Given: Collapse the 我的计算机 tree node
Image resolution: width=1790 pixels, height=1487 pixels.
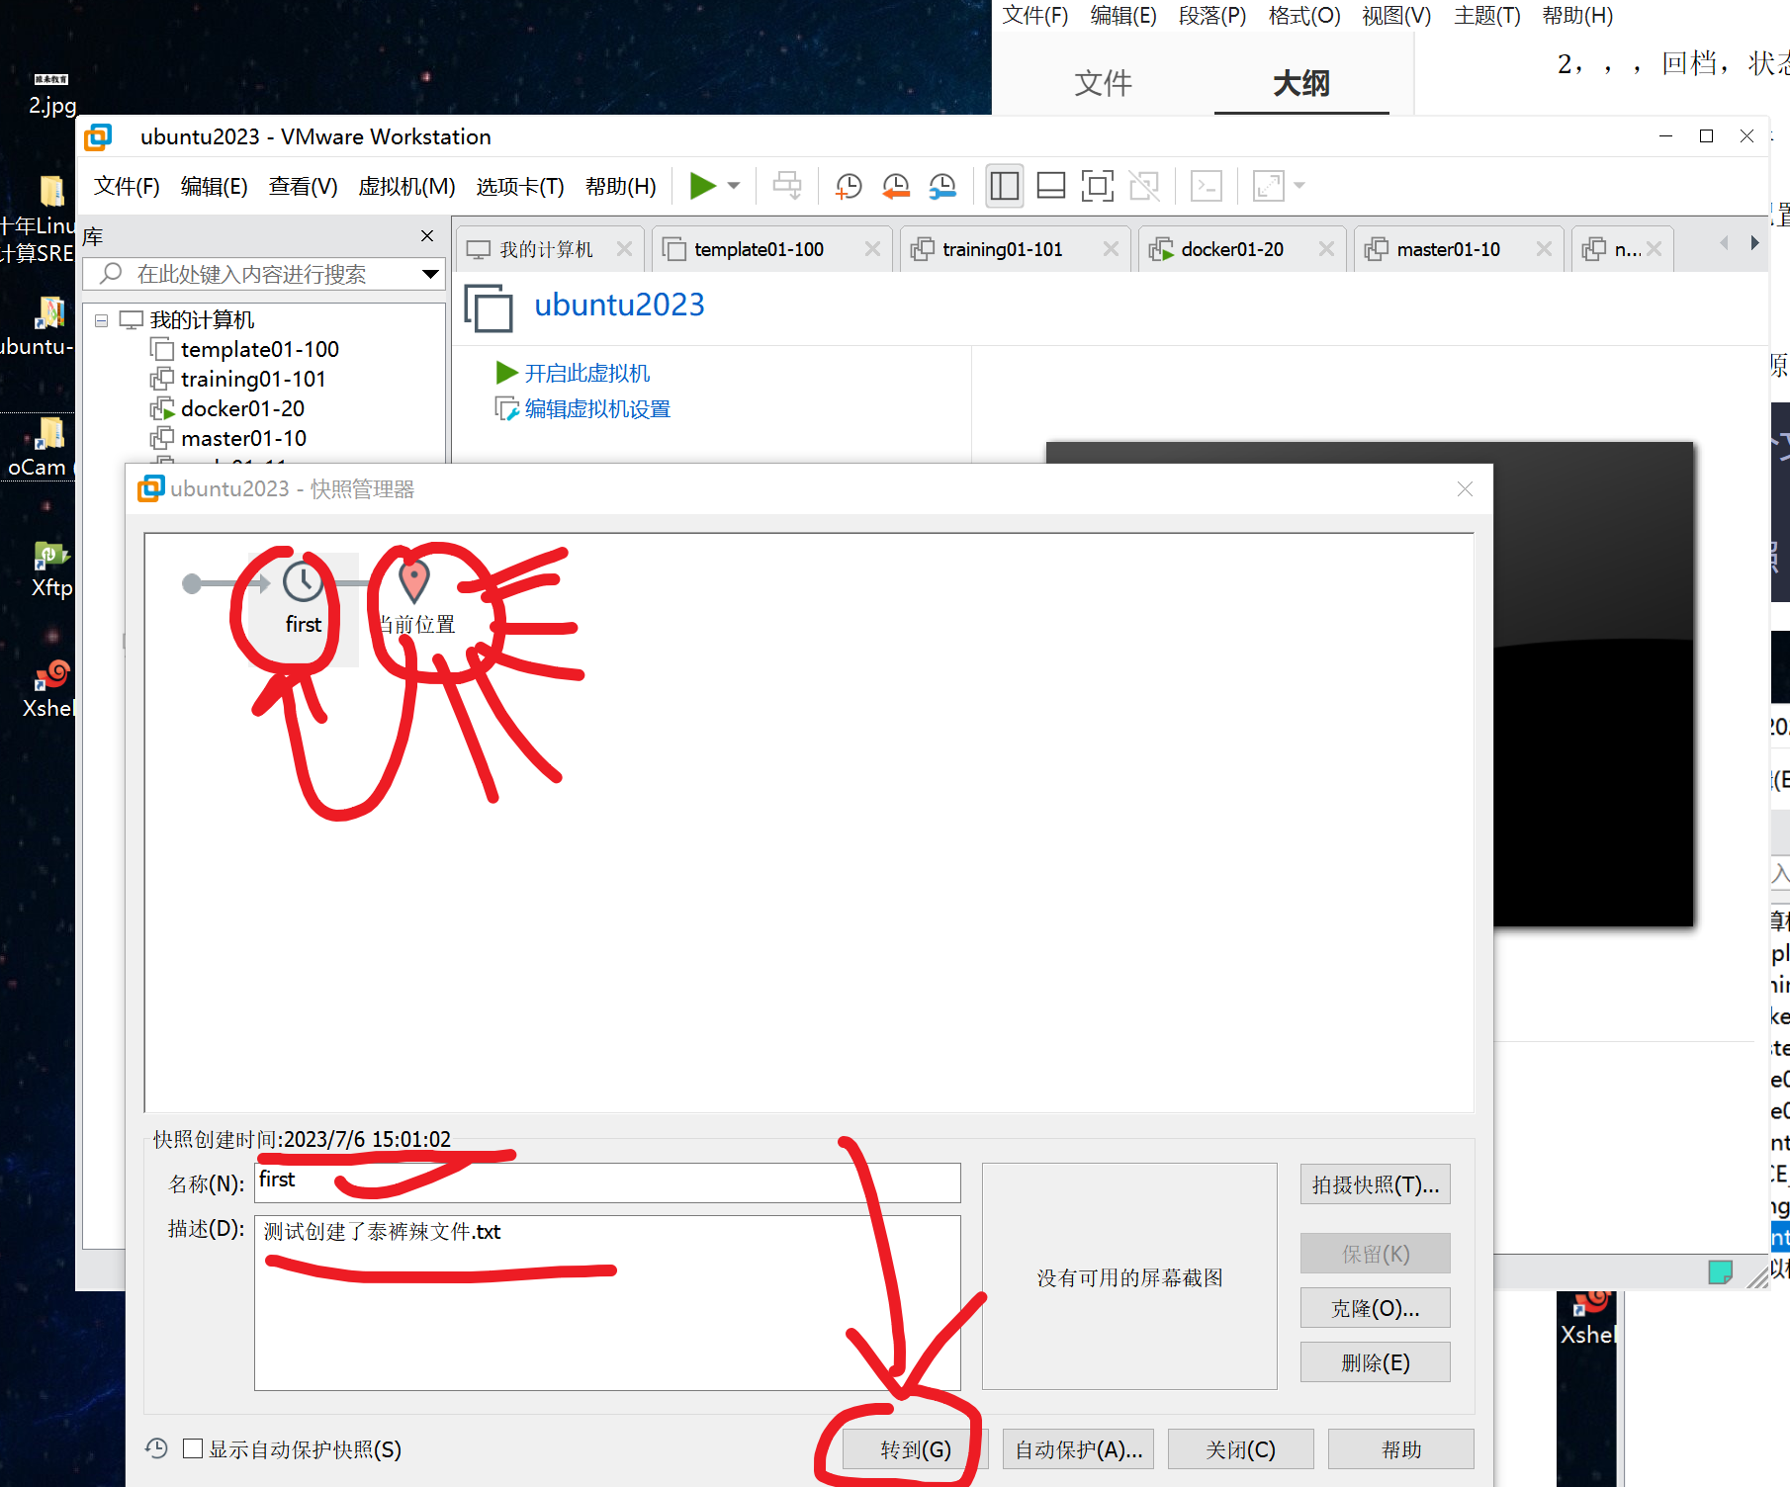Looking at the screenshot, I should [x=101, y=320].
